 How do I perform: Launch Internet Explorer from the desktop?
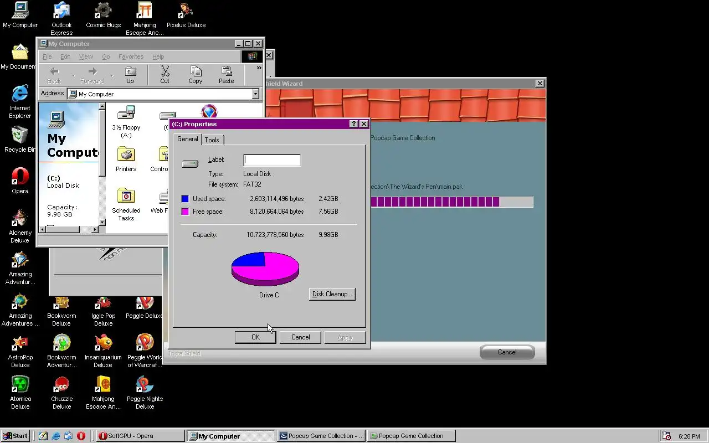(20, 101)
